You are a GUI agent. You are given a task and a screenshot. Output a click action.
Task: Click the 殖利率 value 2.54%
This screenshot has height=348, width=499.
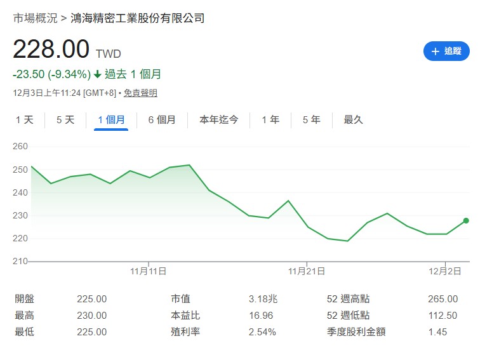coord(262,332)
